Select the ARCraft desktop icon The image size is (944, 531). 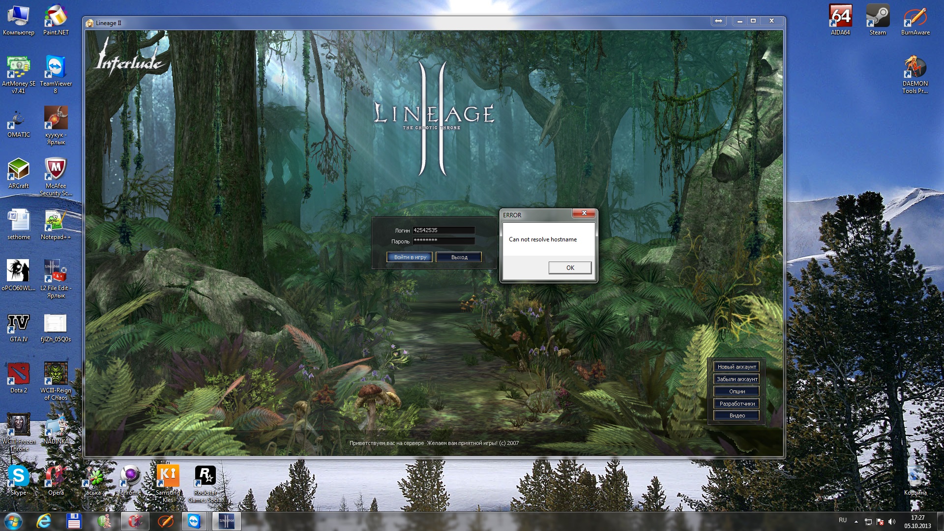click(x=19, y=174)
